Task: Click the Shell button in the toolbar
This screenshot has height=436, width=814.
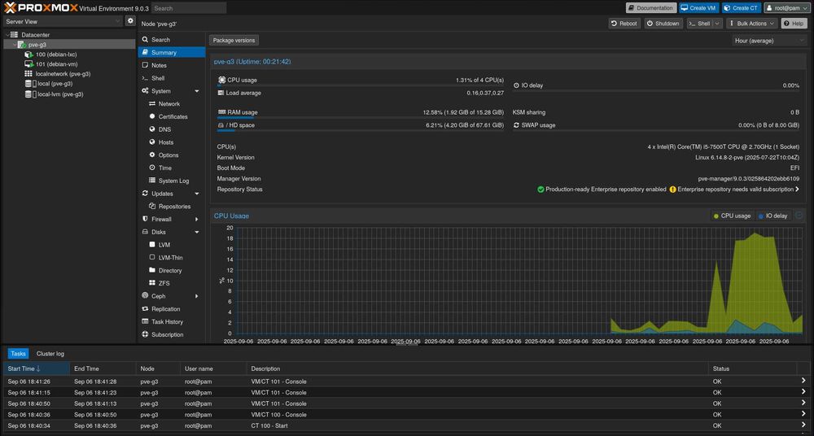Action: point(700,24)
